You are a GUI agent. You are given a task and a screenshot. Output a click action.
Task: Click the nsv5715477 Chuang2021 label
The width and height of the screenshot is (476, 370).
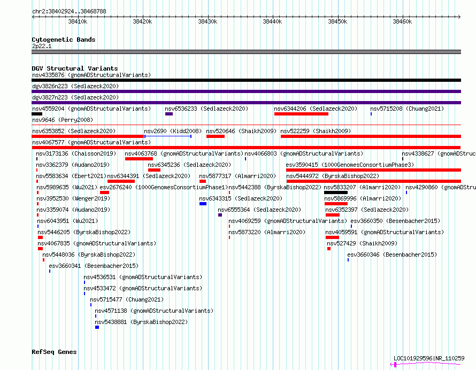click(127, 299)
